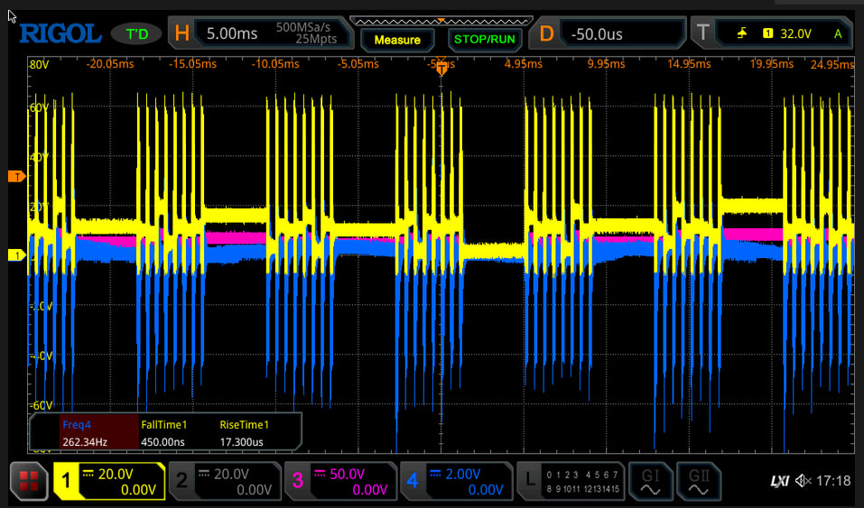
Task: Select the 5.00ms timebase value
Action: pos(232,33)
